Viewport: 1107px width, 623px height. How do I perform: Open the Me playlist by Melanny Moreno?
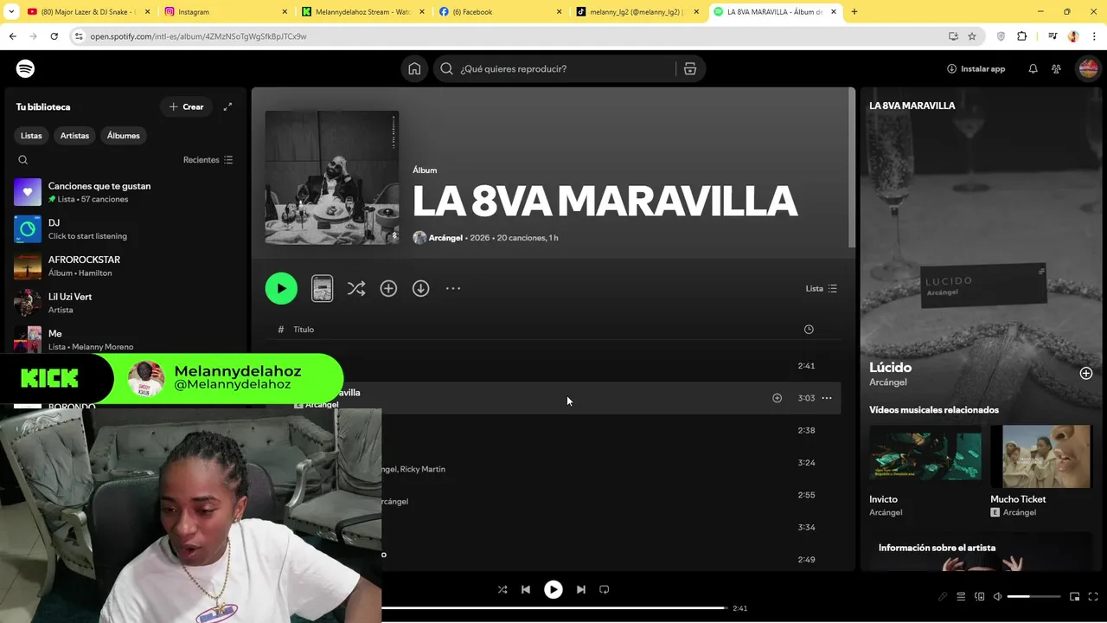(x=124, y=339)
